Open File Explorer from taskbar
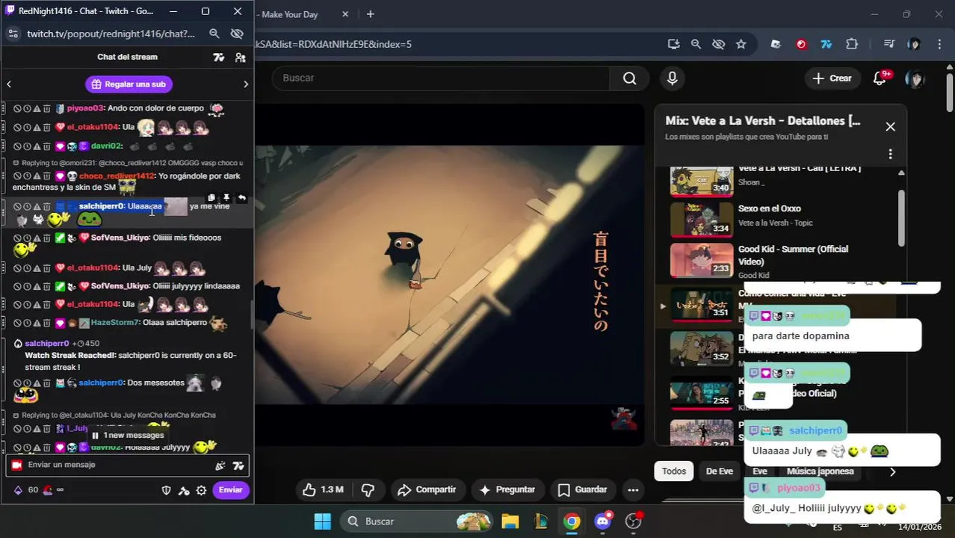The image size is (955, 538). [510, 522]
